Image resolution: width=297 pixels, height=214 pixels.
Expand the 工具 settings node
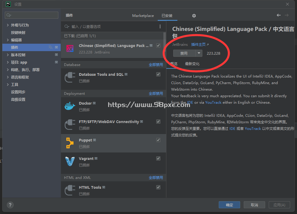click(8, 84)
